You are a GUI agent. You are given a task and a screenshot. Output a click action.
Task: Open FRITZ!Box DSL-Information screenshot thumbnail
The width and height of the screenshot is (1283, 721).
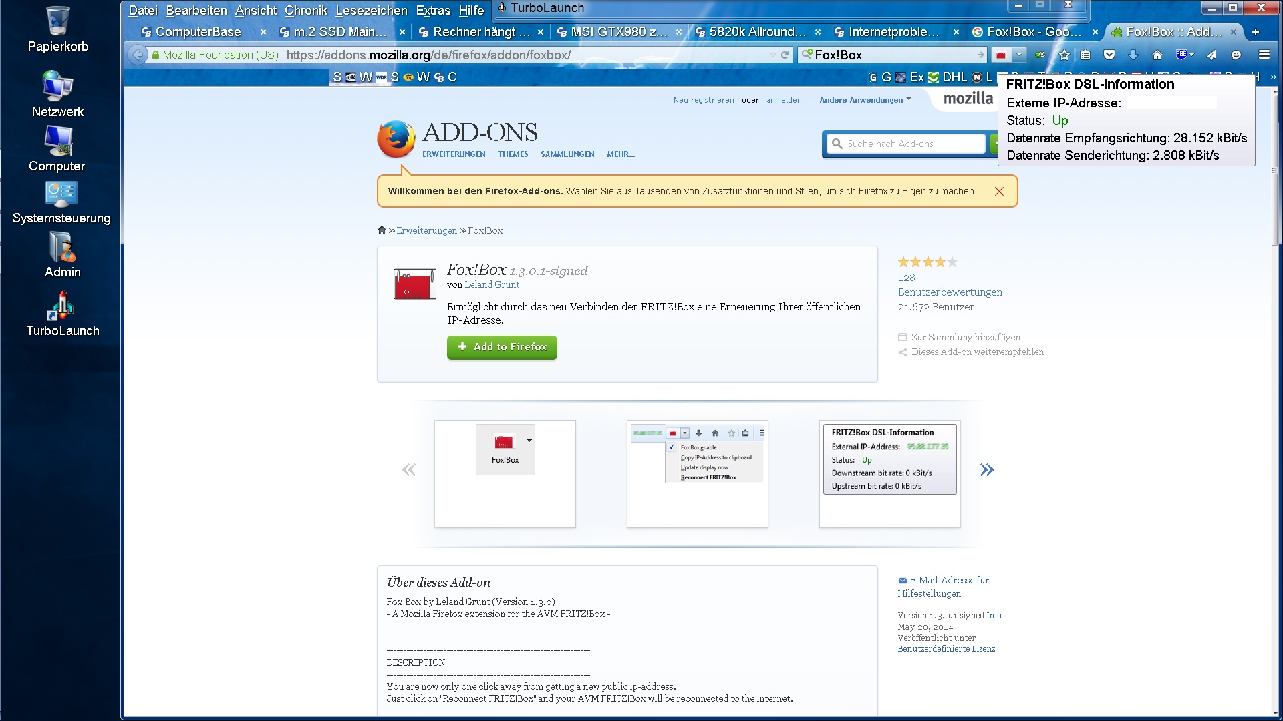pos(889,473)
